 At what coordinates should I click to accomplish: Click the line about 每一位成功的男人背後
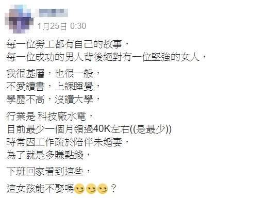[103, 57]
